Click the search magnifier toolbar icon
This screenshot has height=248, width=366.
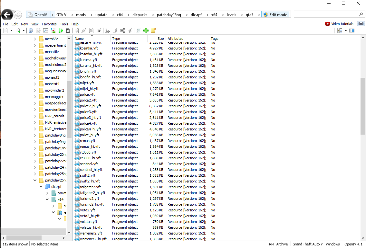(31, 31)
